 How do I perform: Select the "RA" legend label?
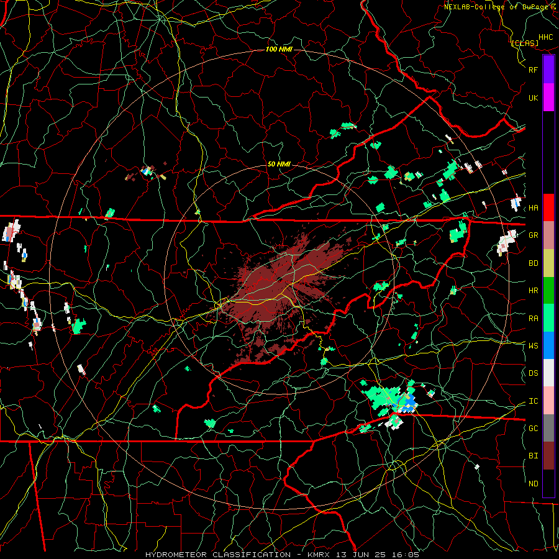click(x=533, y=319)
